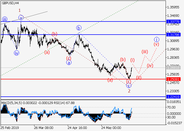Select the red wave 1 label
This screenshot has height=131, width=184.
pyautogui.click(x=19, y=10)
